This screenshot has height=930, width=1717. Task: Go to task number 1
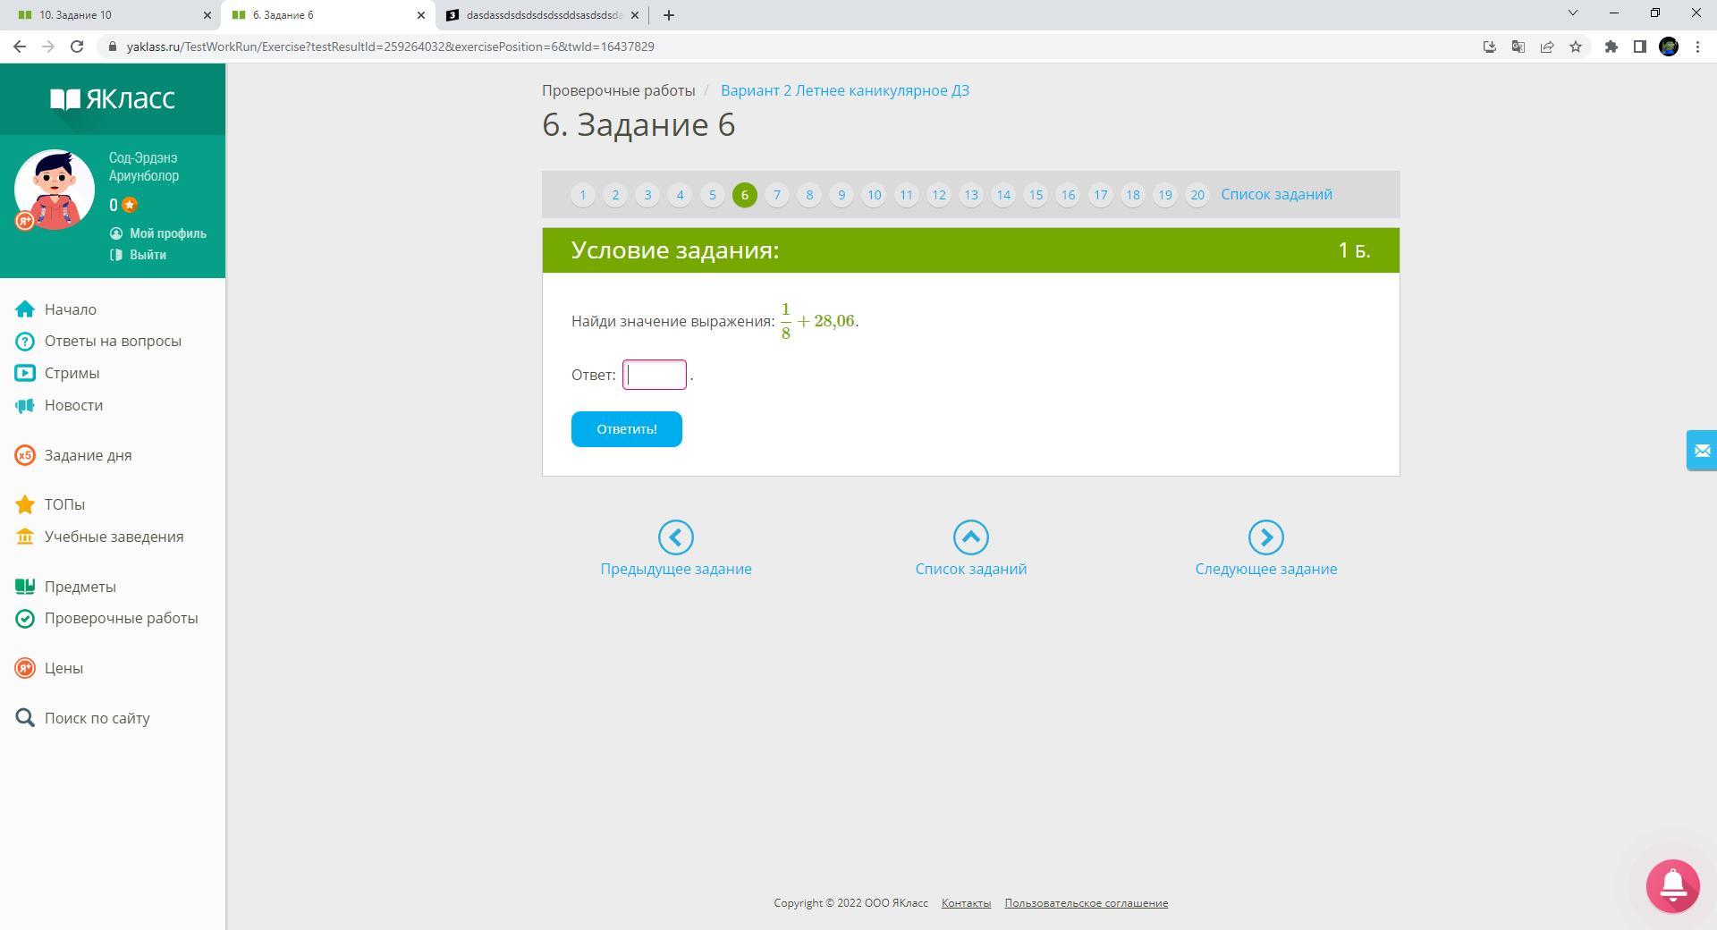click(x=583, y=195)
